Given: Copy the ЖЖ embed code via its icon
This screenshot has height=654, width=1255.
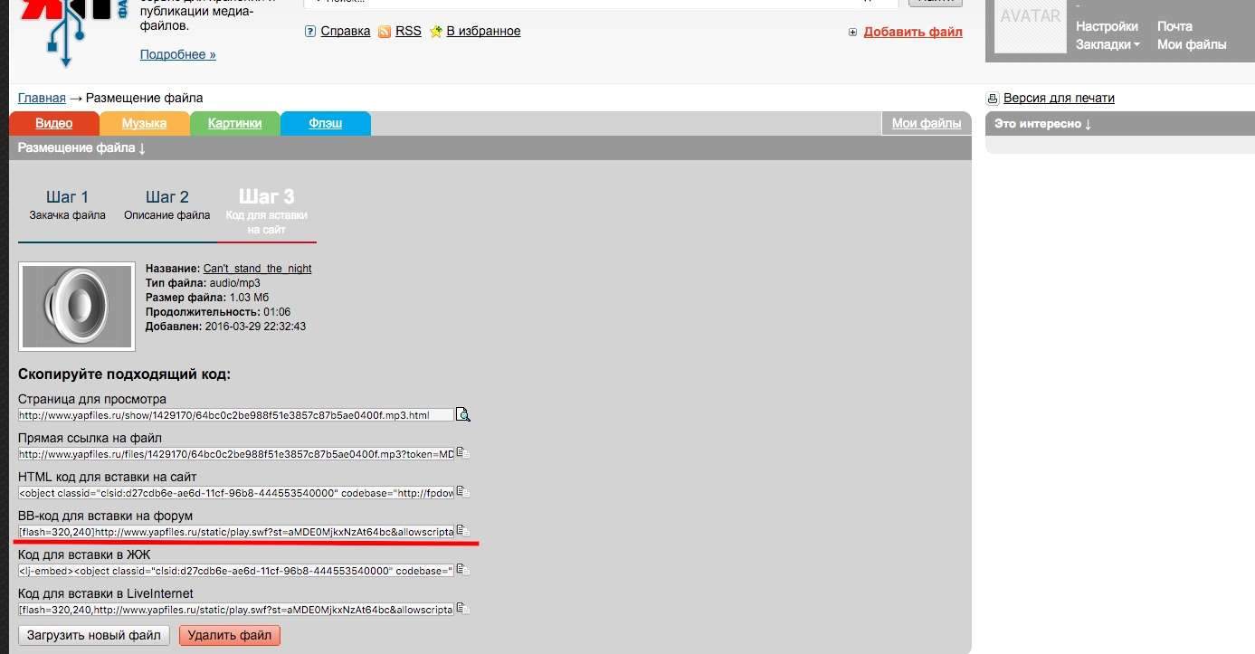Looking at the screenshot, I should pos(462,570).
